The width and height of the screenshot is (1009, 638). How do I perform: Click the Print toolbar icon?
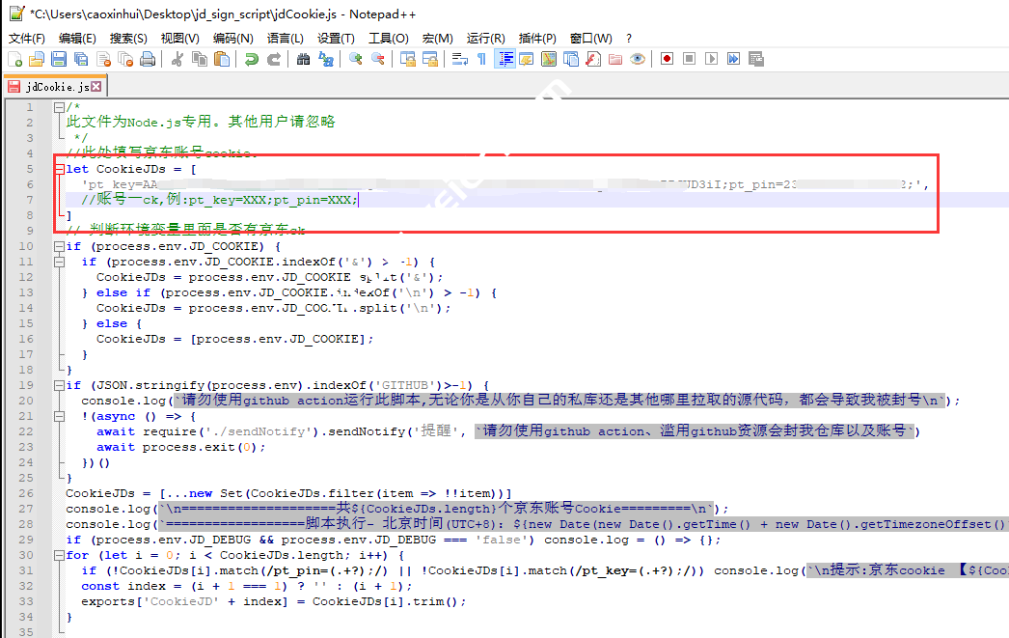[x=148, y=60]
